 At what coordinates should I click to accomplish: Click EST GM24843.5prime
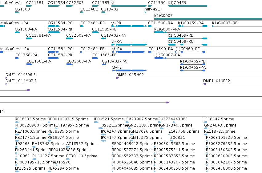(220, 125)
